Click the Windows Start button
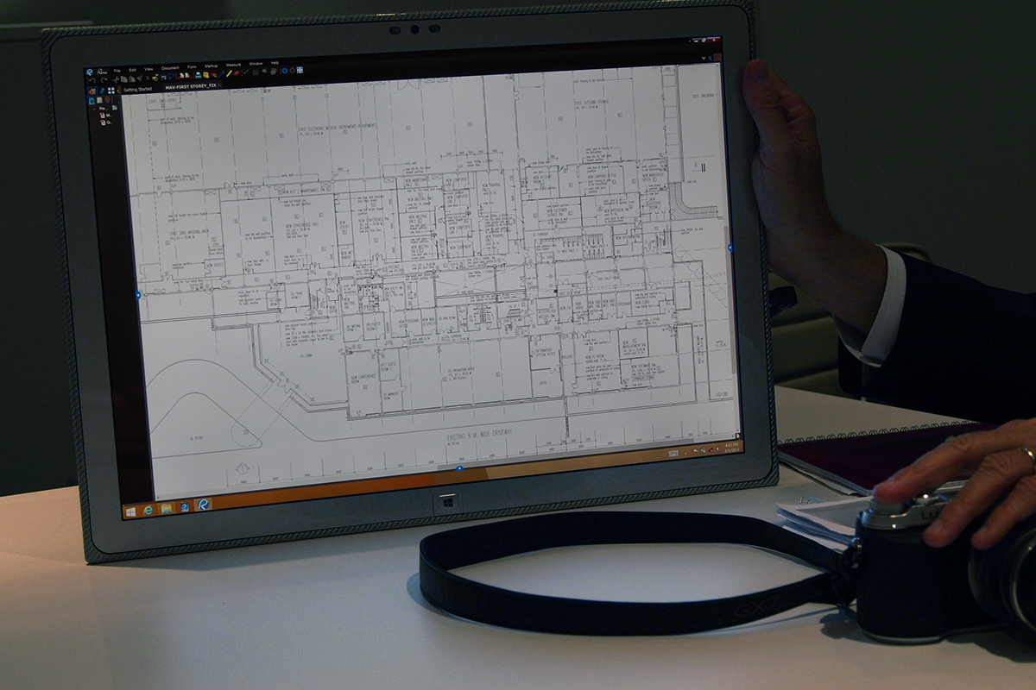1036x690 pixels. tap(130, 511)
